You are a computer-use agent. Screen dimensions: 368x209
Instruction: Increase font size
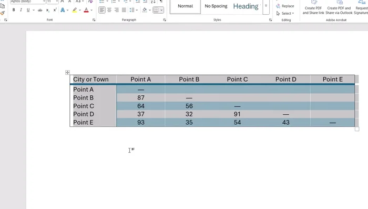[62, 2]
